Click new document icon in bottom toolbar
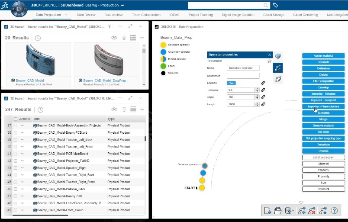 tap(268, 210)
